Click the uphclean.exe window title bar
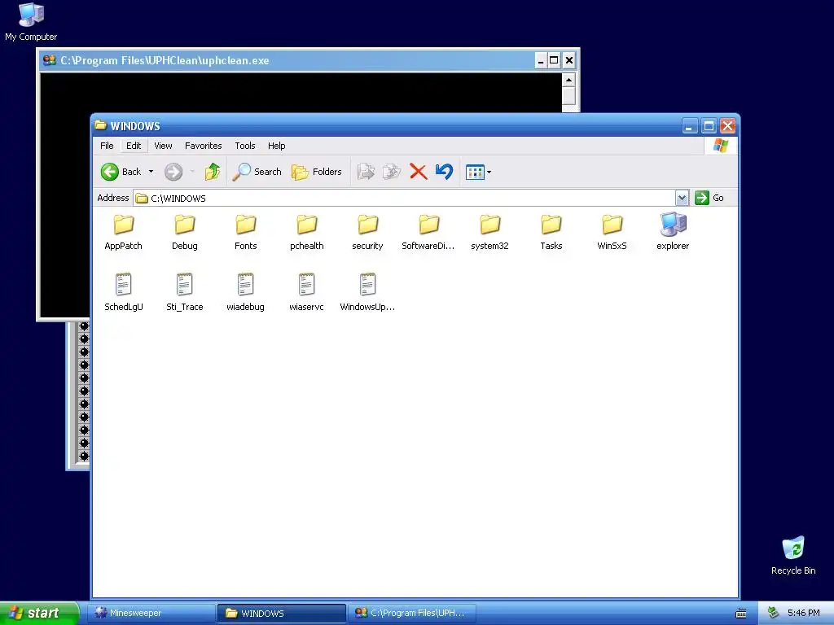This screenshot has width=834, height=625. pyautogui.click(x=288, y=60)
